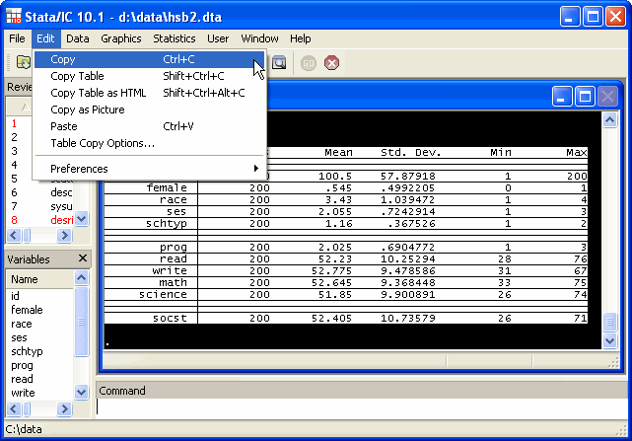Click the red Break toolbar icon
Viewport: 632px width, 441px height.
(331, 63)
